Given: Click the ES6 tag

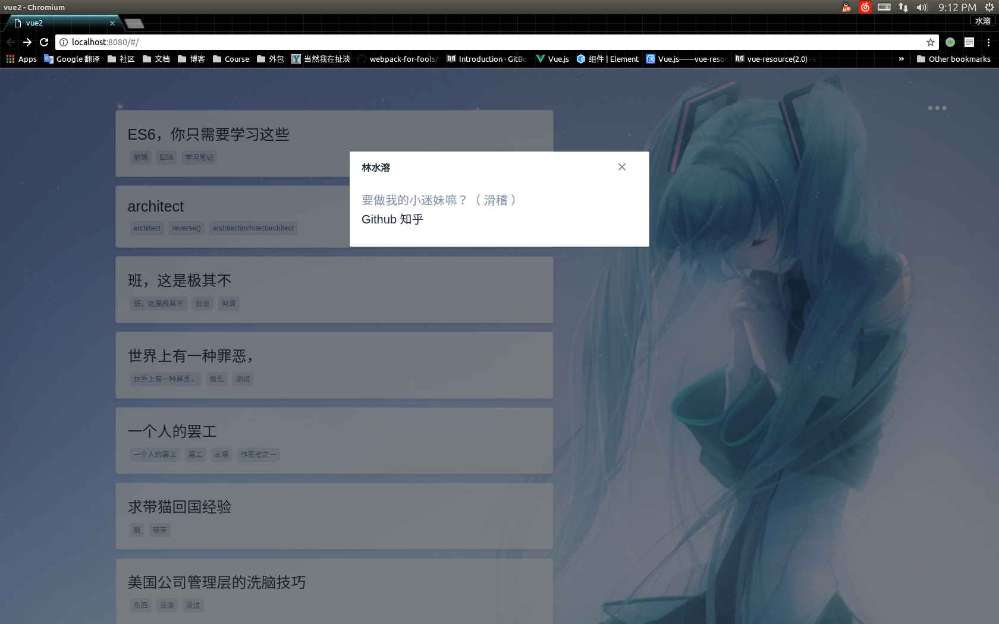Looking at the screenshot, I should (166, 157).
